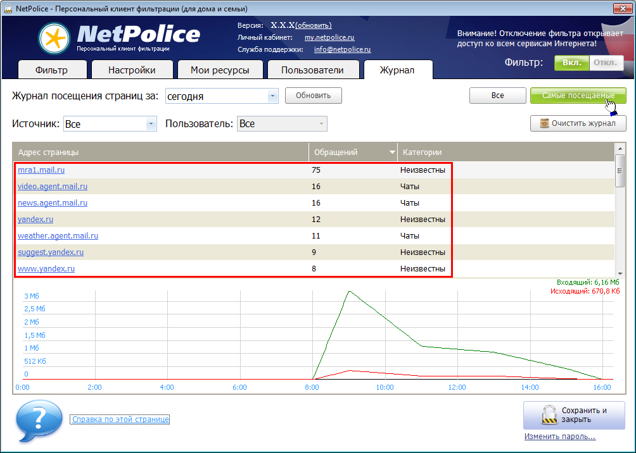The image size is (636, 453).
Task: Open the Изменить пароль link
Action: point(560,437)
